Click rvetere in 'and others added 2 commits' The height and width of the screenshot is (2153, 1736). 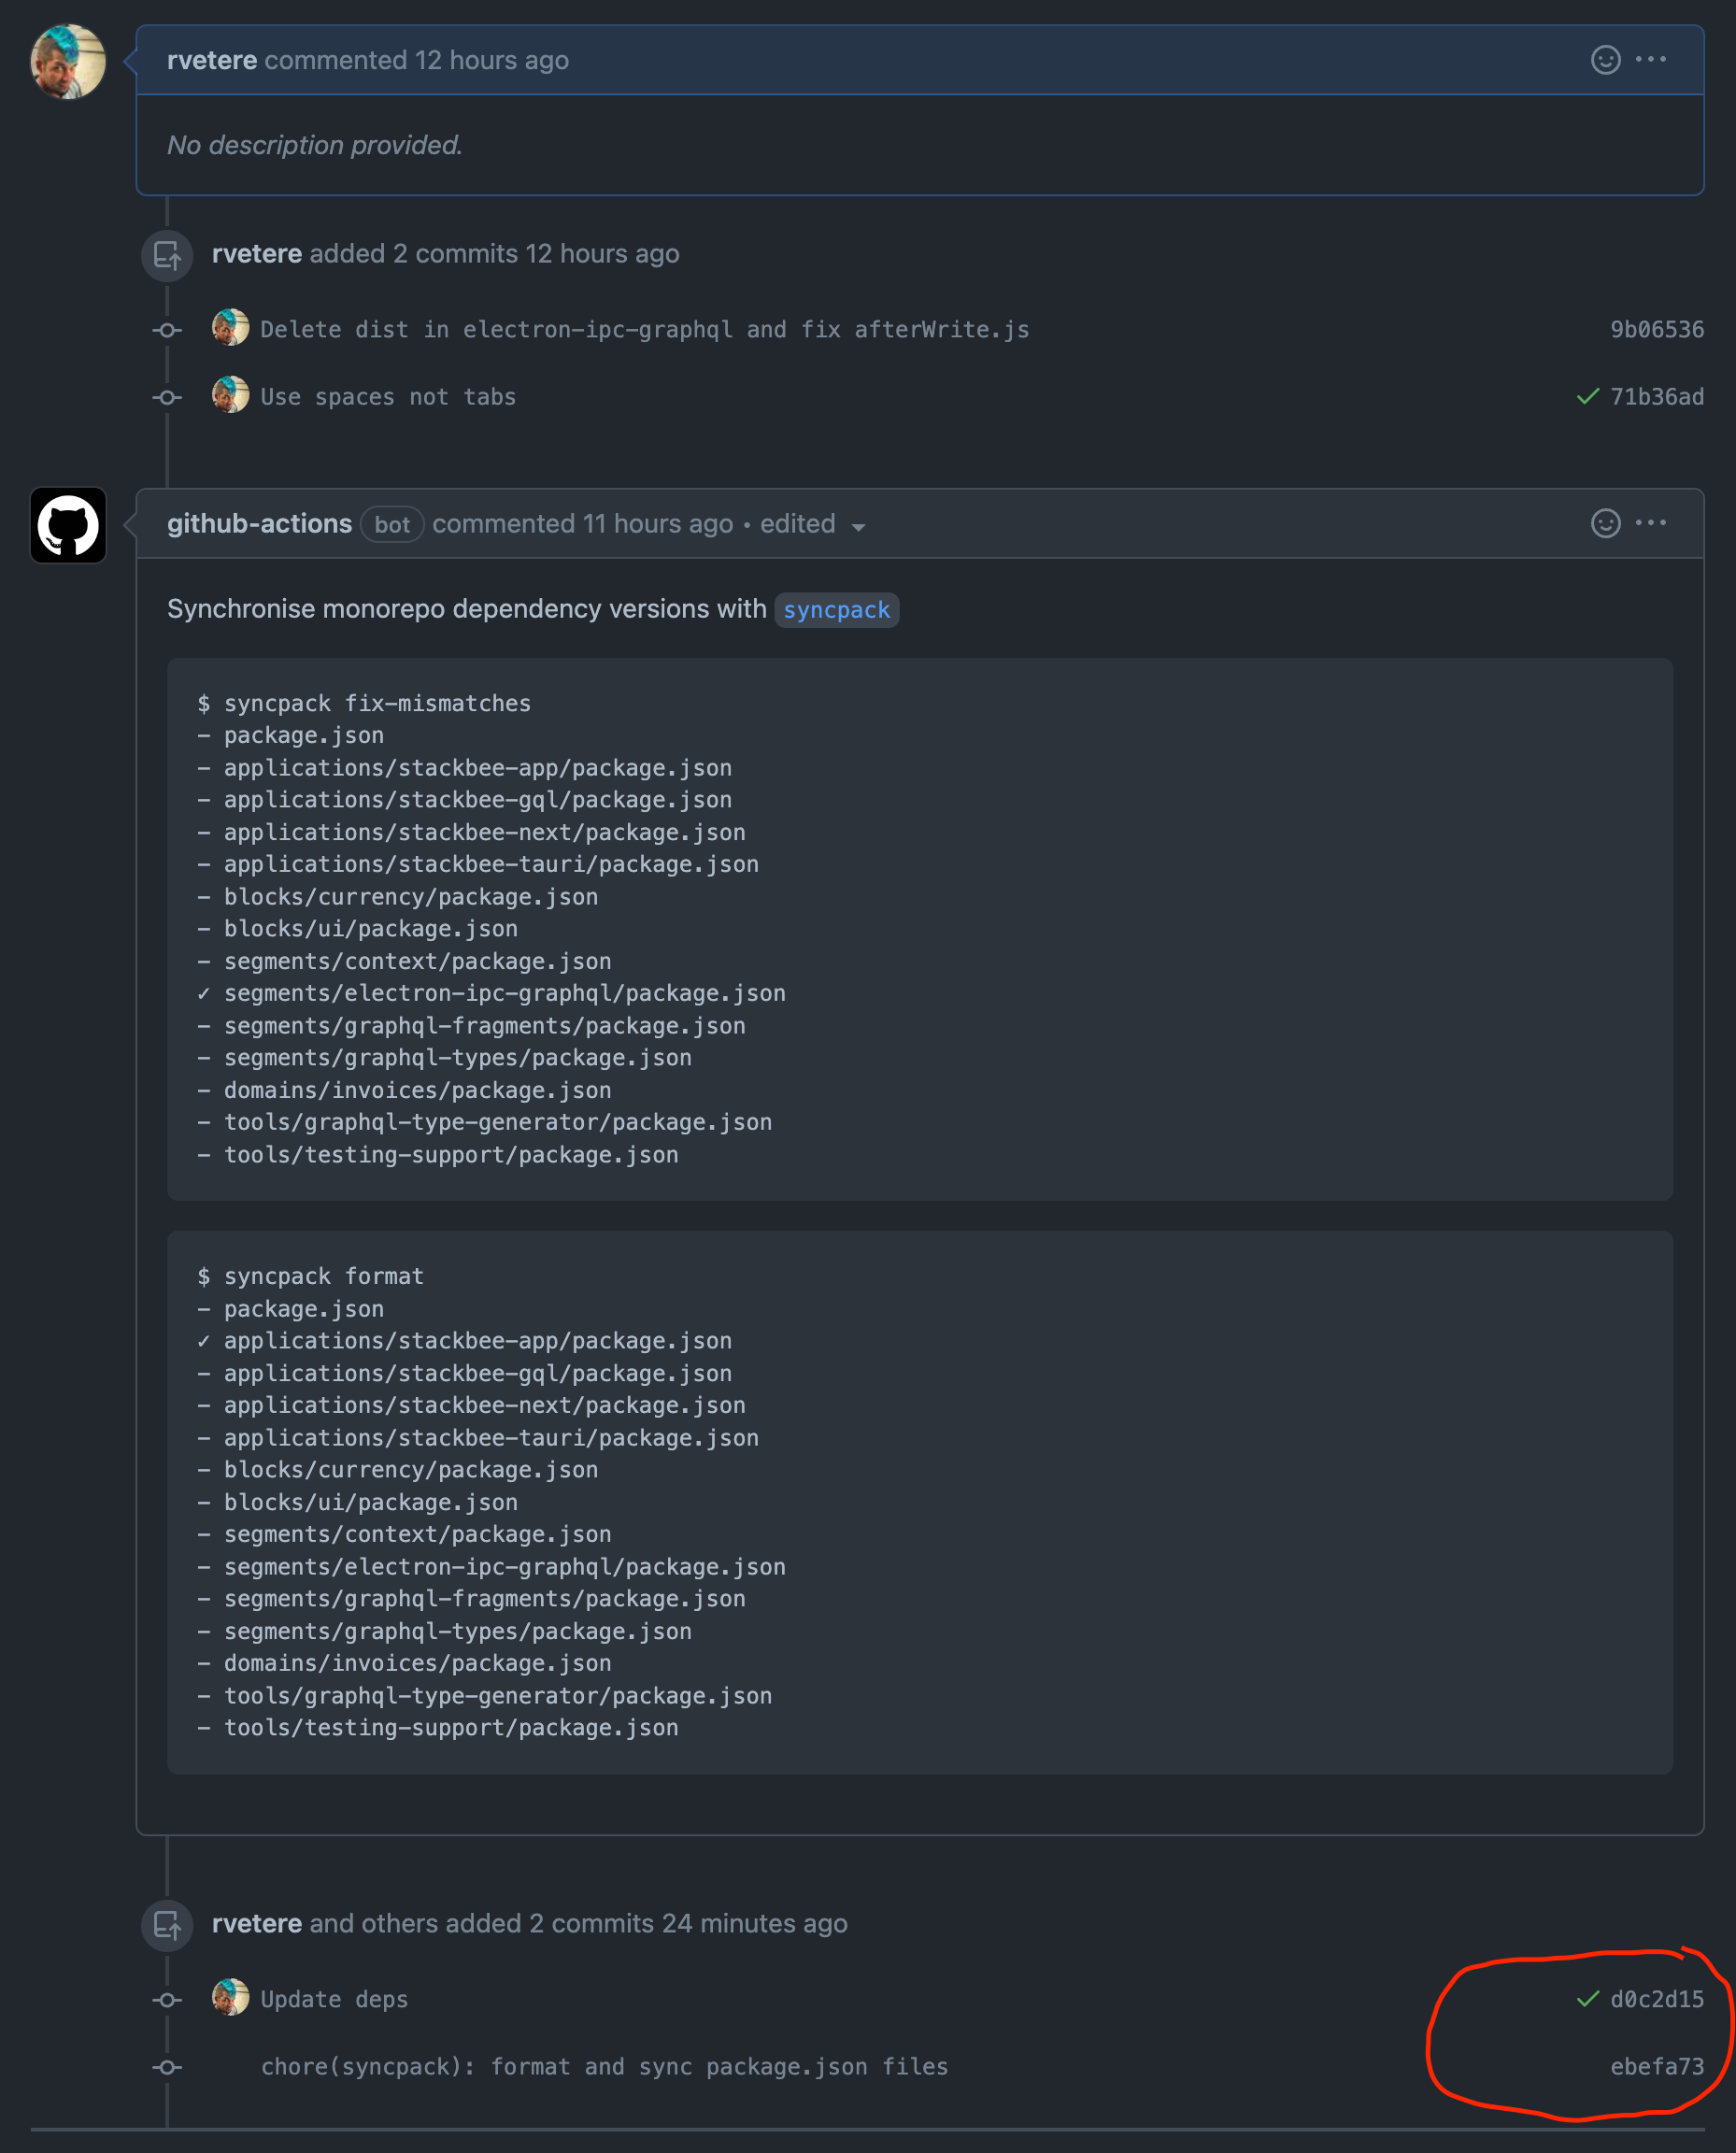coord(257,1924)
